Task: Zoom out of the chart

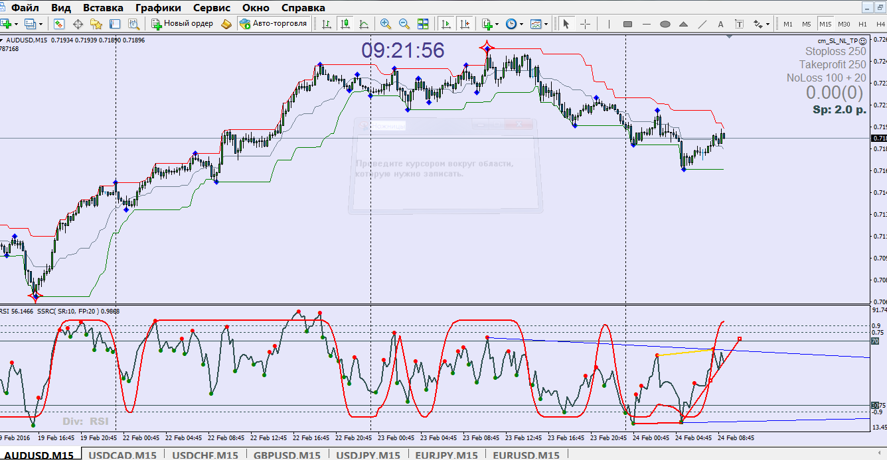Action: 404,24
